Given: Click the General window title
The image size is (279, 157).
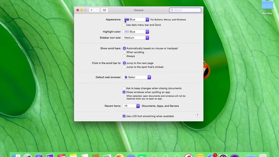Looking at the screenshot, I should click(x=139, y=10).
